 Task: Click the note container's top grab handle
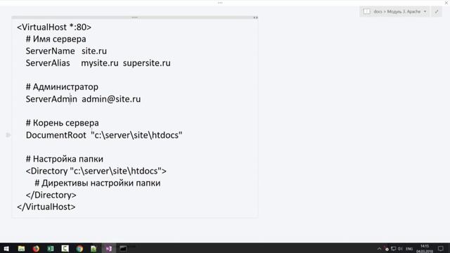[134, 18]
